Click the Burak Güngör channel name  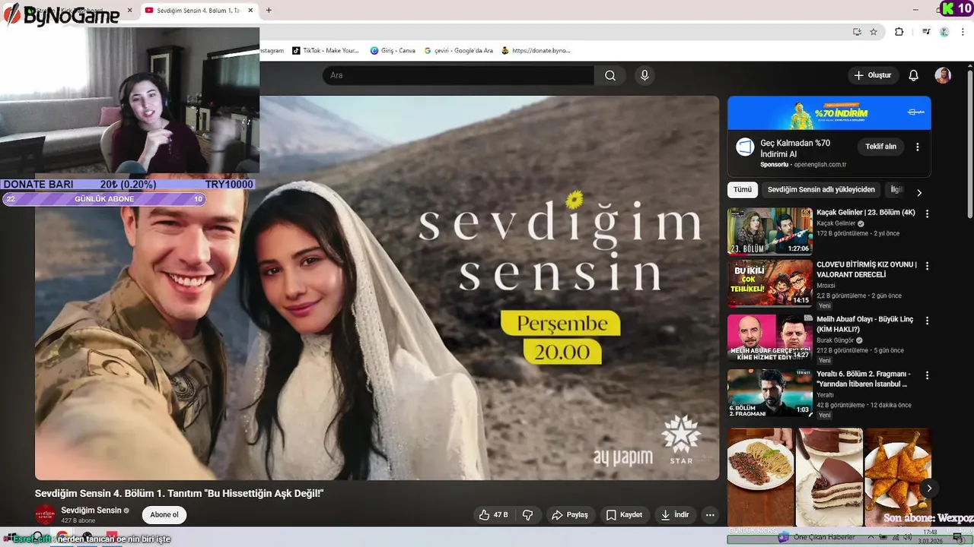836,340
